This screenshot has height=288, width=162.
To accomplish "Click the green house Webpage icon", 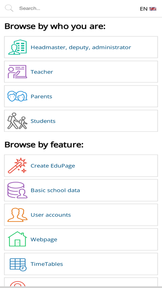I will [17, 239].
